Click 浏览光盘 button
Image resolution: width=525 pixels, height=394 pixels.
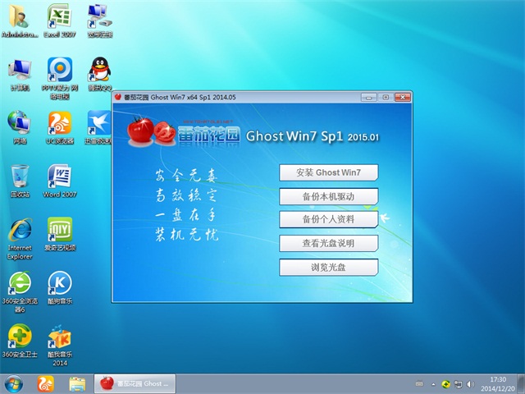tap(328, 267)
